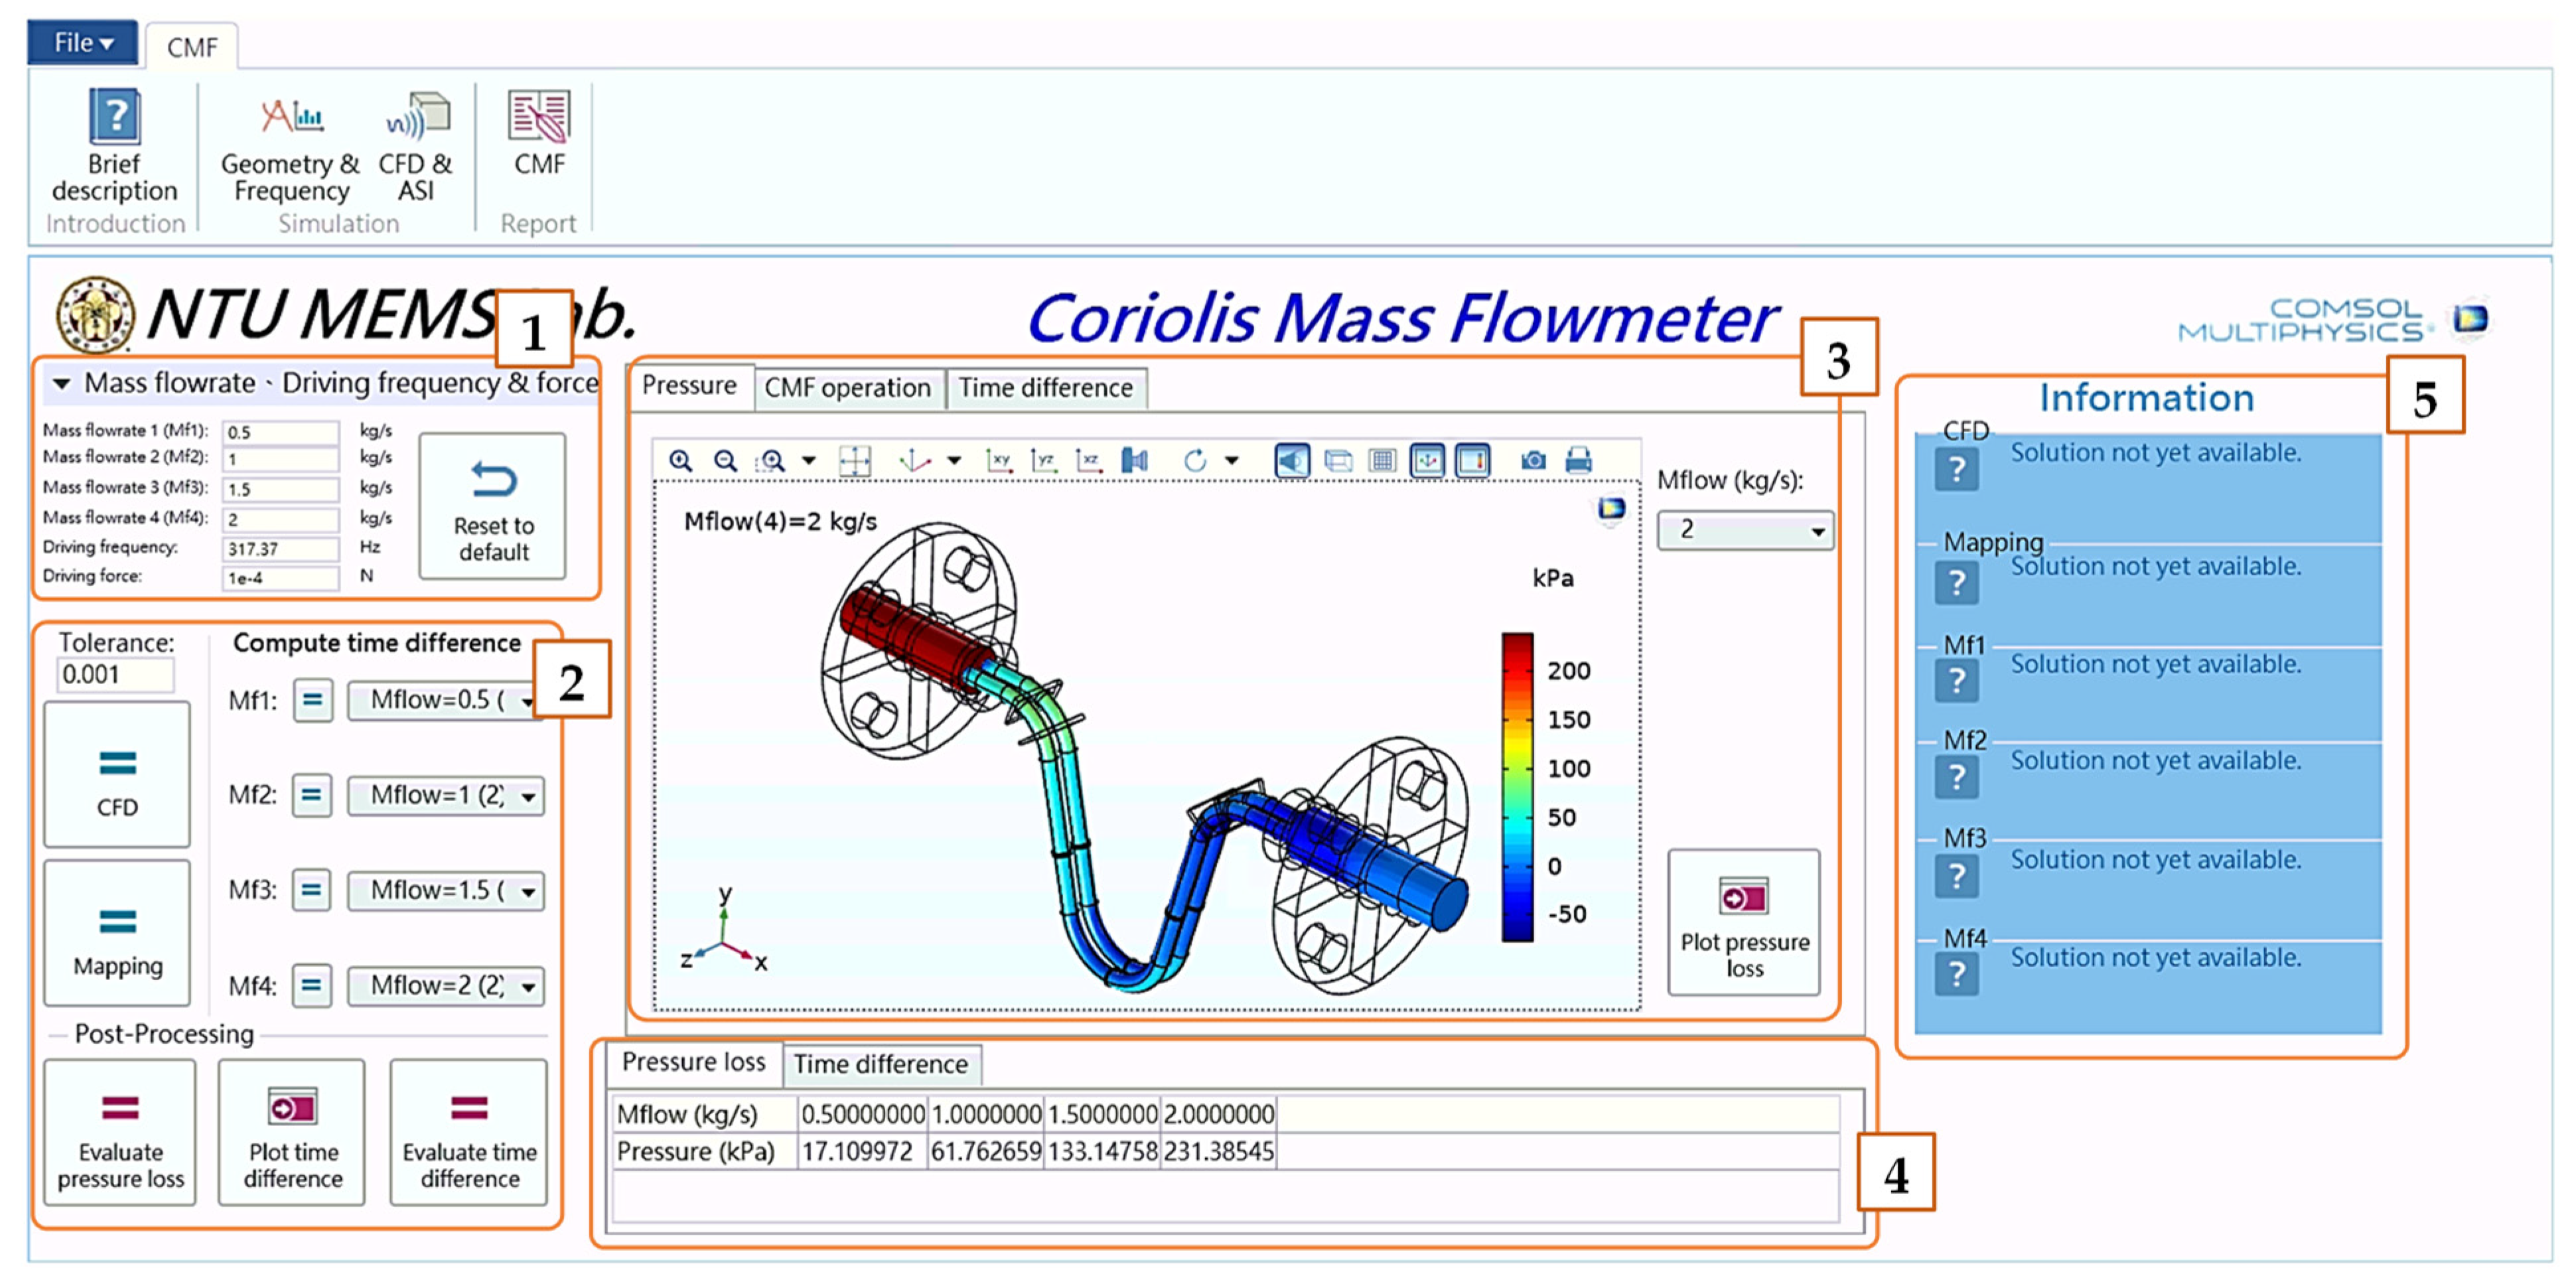This screenshot has height=1288, width=2576.
Task: Click the Zoom Out magnifier icon
Action: (725, 461)
